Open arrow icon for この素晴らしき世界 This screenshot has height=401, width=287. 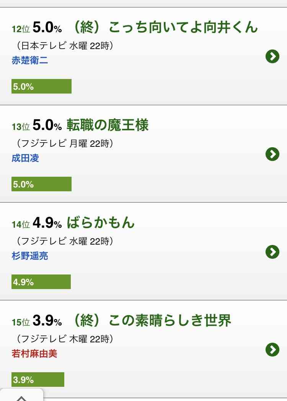click(x=272, y=350)
